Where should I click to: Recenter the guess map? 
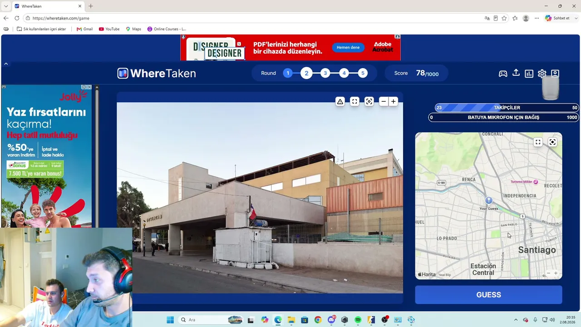552,142
